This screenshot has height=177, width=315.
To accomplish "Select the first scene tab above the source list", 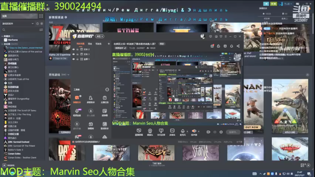I will (x=80, y=44).
